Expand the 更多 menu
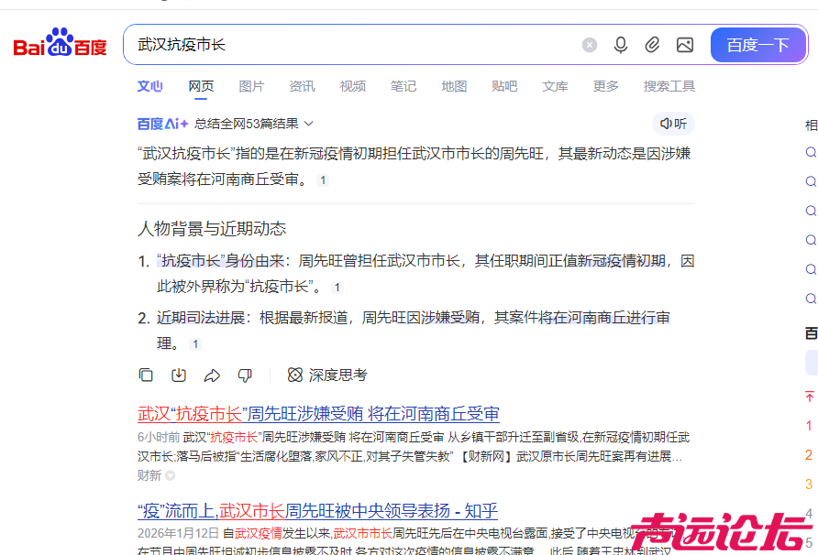Viewport: 818px width, 555px height. [x=605, y=86]
